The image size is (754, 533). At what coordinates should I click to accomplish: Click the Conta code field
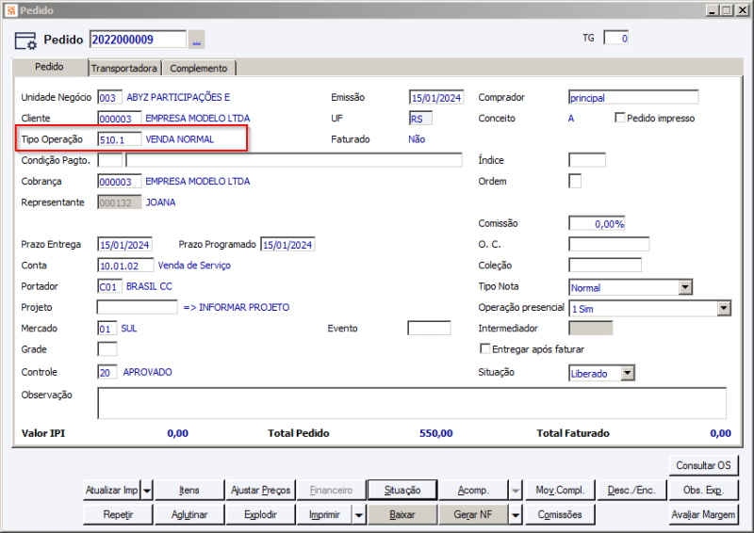tap(125, 266)
